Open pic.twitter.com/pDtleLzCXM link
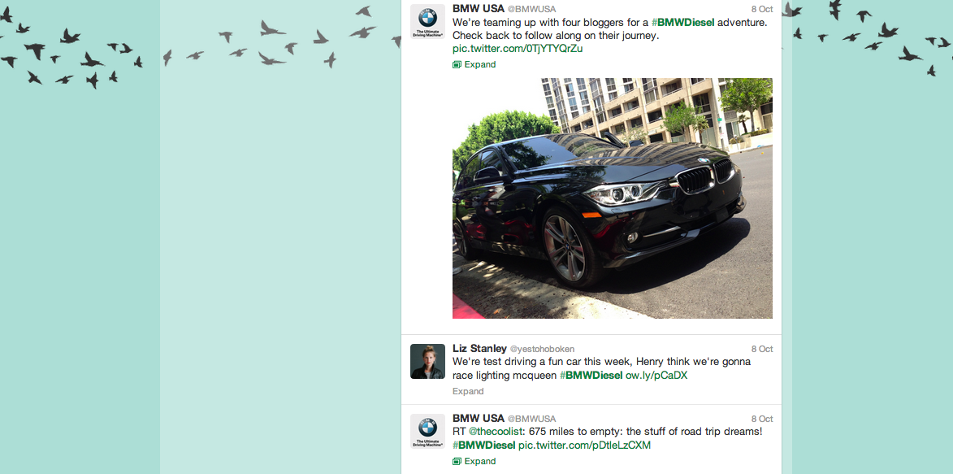 (584, 446)
